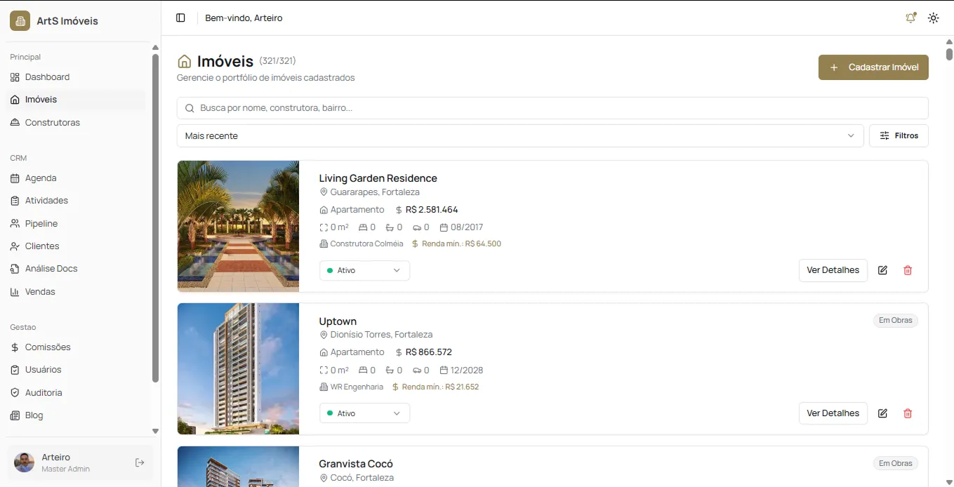Open Clientes in the sidebar

click(76, 246)
